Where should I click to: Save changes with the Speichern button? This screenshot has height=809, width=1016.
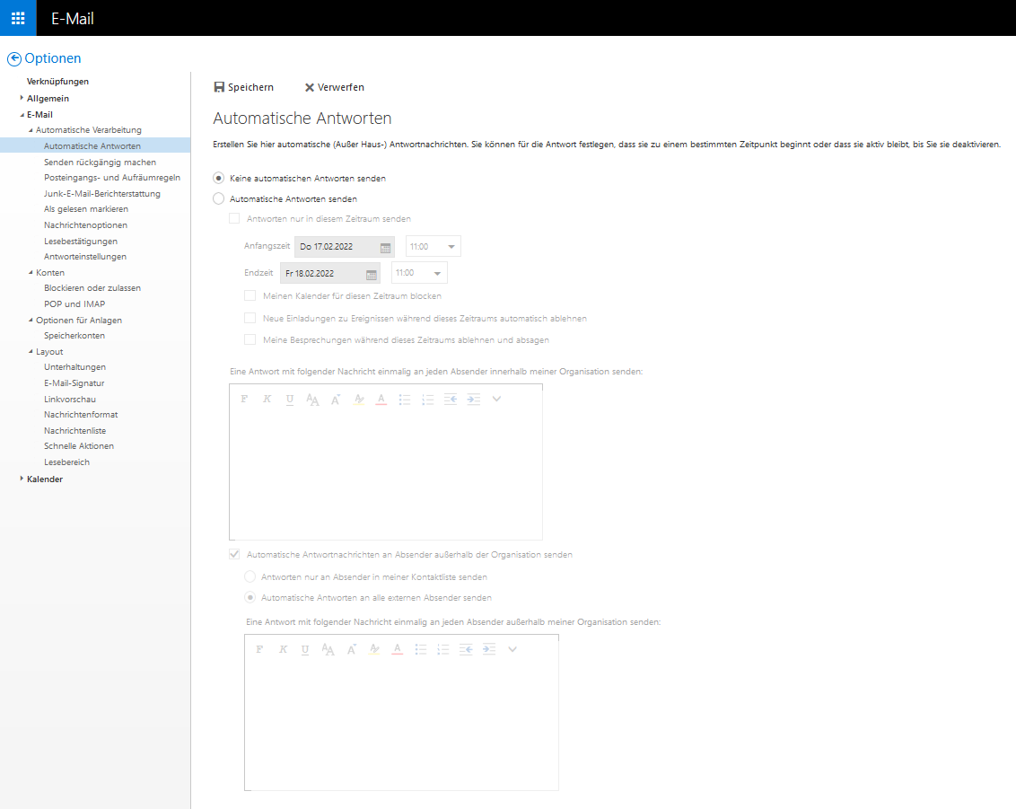click(x=244, y=86)
